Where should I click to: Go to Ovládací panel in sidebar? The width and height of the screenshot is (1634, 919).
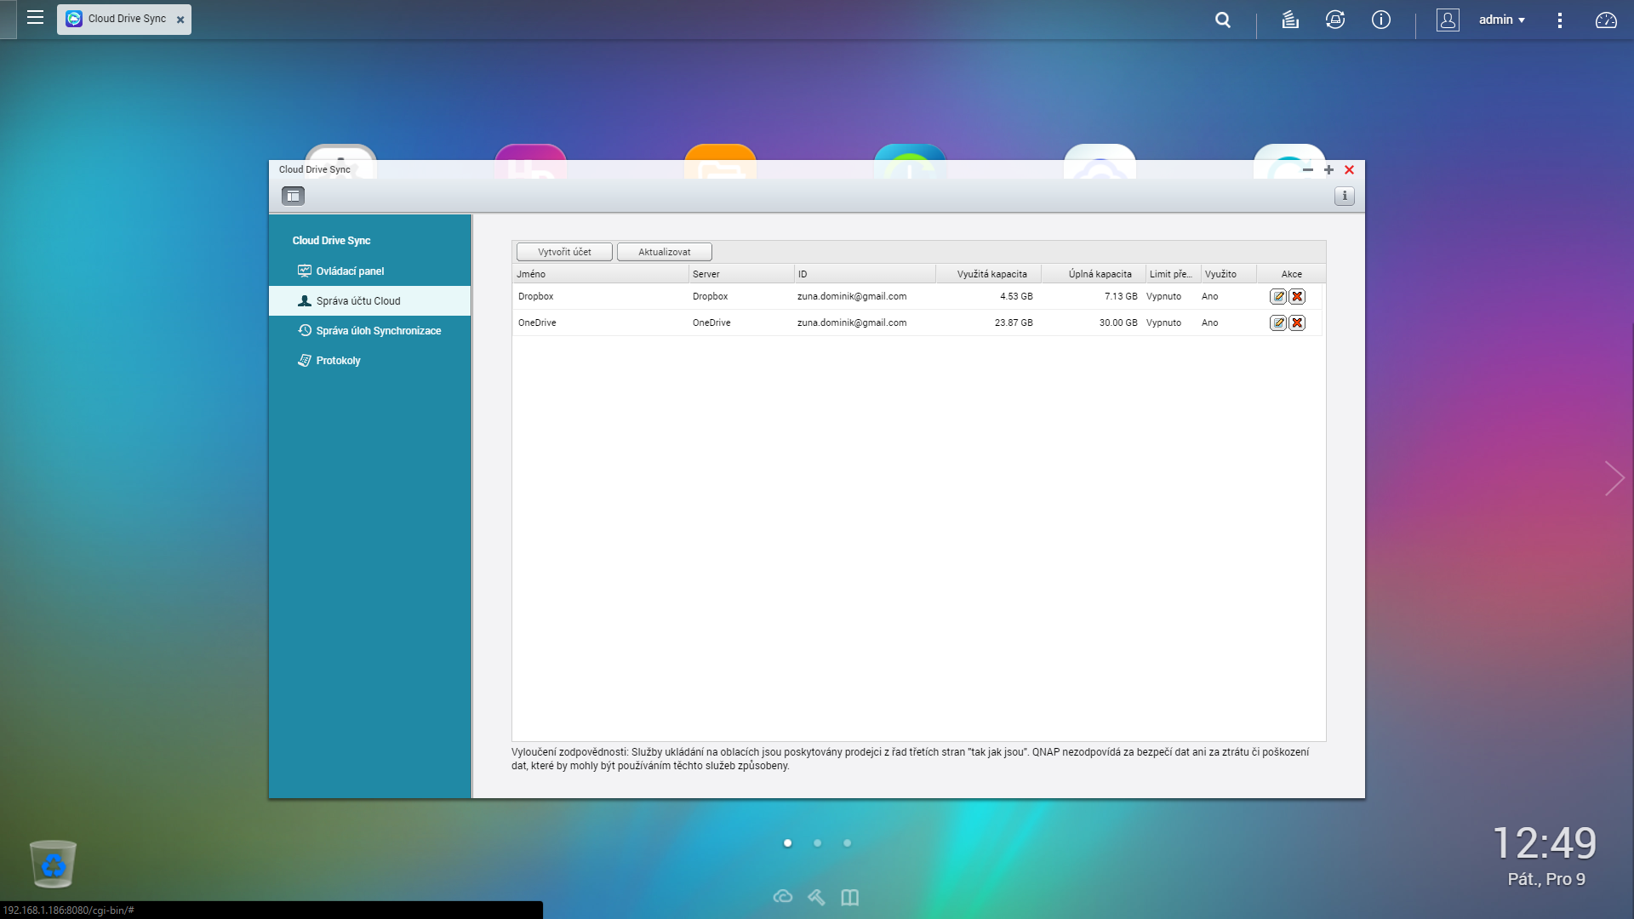[350, 271]
